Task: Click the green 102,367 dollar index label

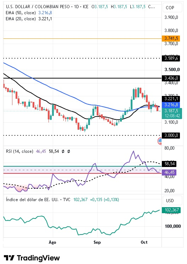Action: coord(171,210)
